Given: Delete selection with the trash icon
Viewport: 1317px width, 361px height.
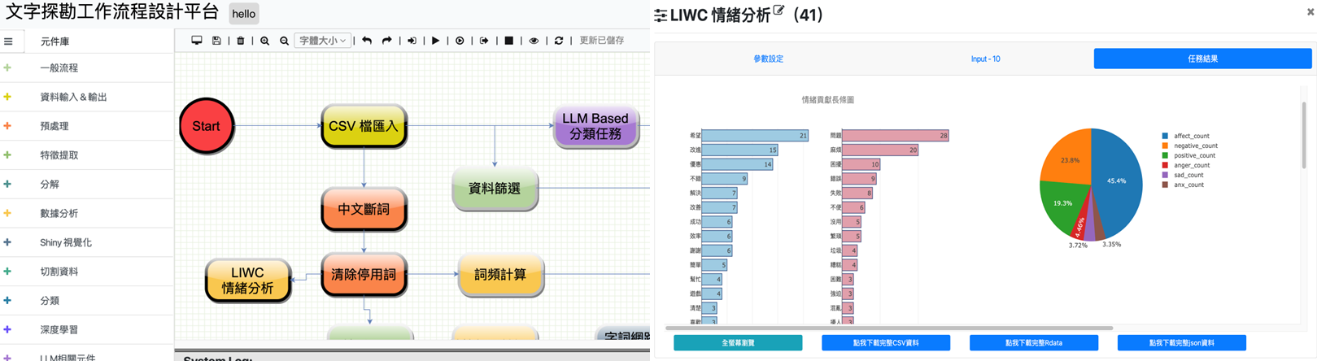Looking at the screenshot, I should click(x=240, y=41).
